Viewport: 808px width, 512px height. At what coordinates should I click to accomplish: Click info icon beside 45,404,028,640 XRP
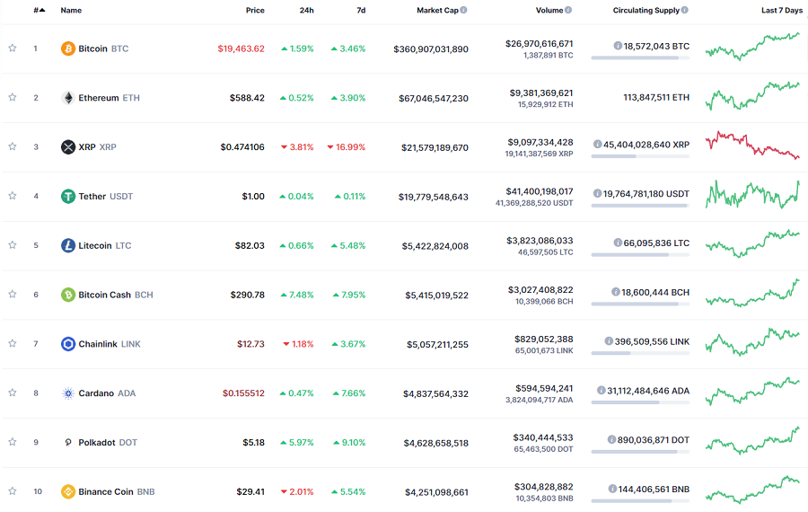click(x=597, y=145)
